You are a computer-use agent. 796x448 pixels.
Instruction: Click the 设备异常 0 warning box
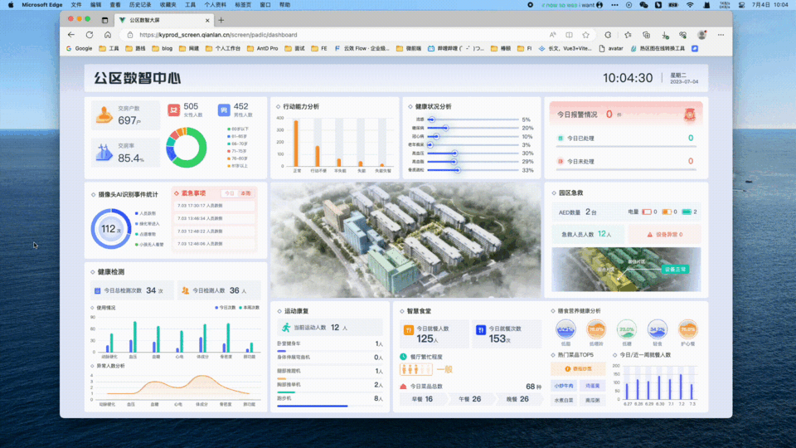pos(664,235)
